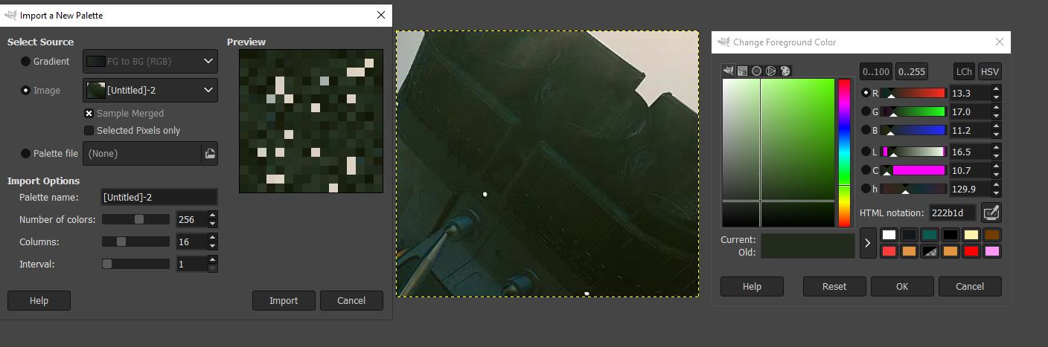Viewport: 1048px width, 347px height.
Task: Select the Gradient source radio button
Action: coord(26,62)
